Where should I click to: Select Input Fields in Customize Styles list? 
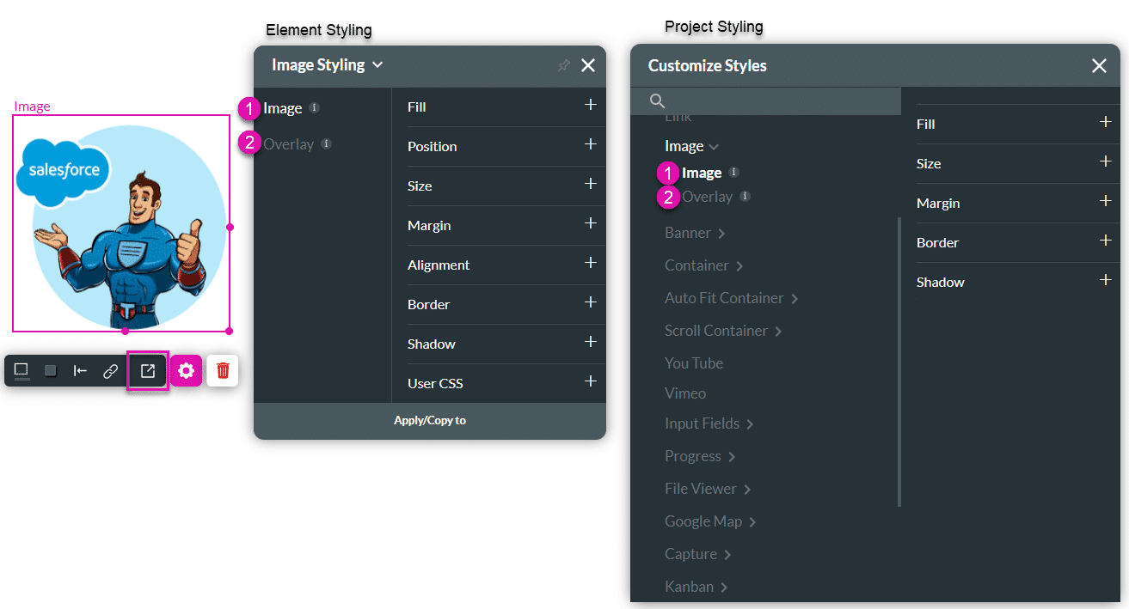[702, 423]
